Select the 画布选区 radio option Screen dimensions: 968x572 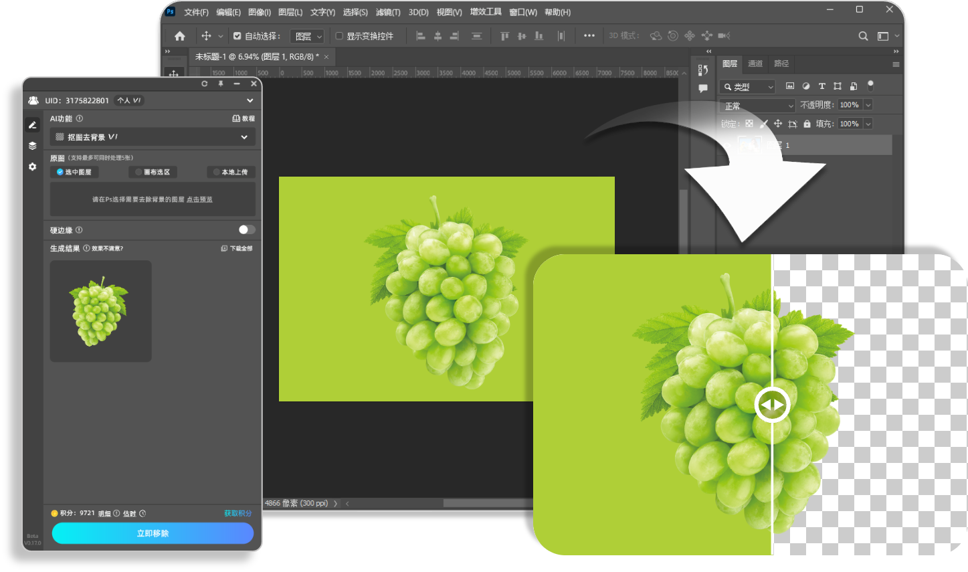(x=153, y=172)
